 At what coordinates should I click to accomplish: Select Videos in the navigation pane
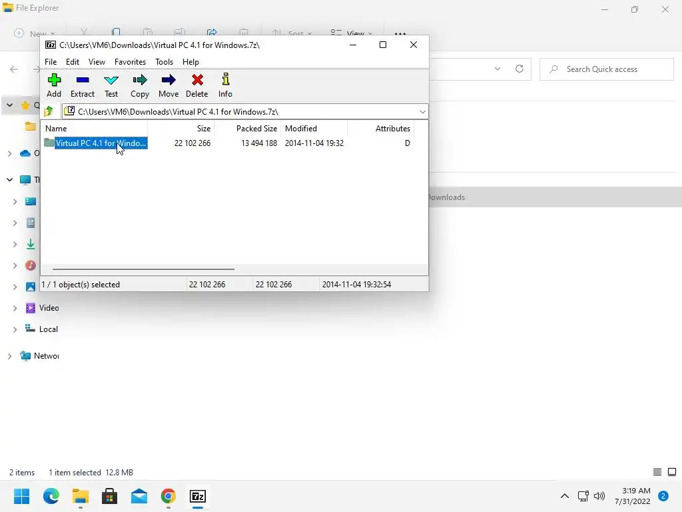coord(42,308)
